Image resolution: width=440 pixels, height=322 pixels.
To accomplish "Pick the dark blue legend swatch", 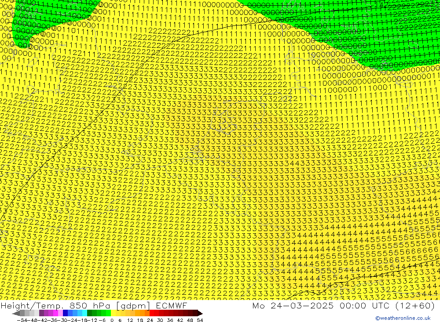I will (66, 313).
